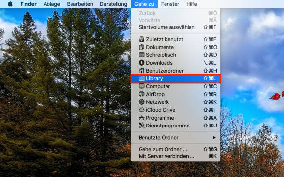This screenshot has width=284, height=177.
Task: Select the Benutzerordner label
Action: 165,71
